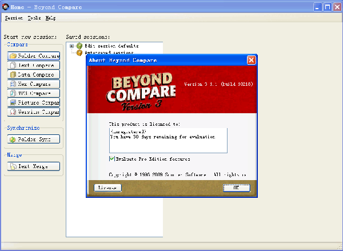
Task: Open the Session menu
Action: pos(14,18)
